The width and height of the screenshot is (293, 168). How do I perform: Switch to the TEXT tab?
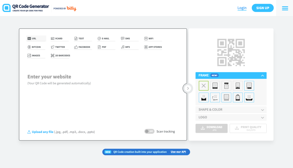click(x=81, y=38)
